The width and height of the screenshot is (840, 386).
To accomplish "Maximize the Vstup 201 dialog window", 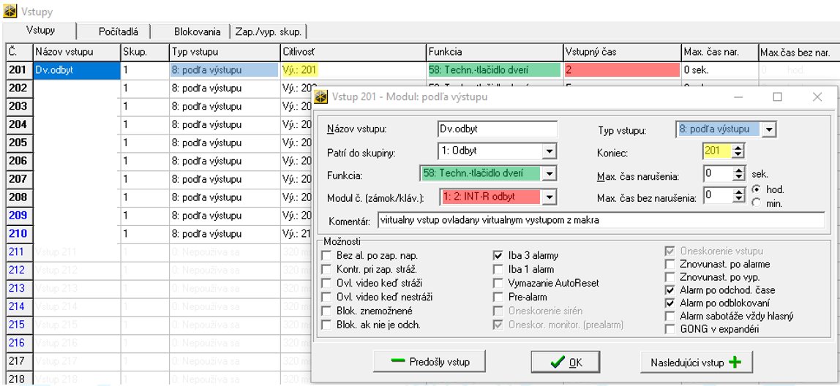I will click(x=778, y=96).
